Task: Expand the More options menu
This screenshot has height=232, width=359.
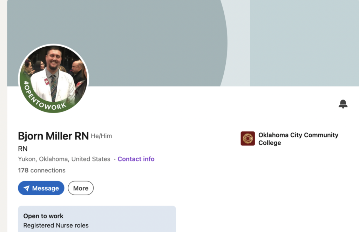Action: [x=81, y=188]
